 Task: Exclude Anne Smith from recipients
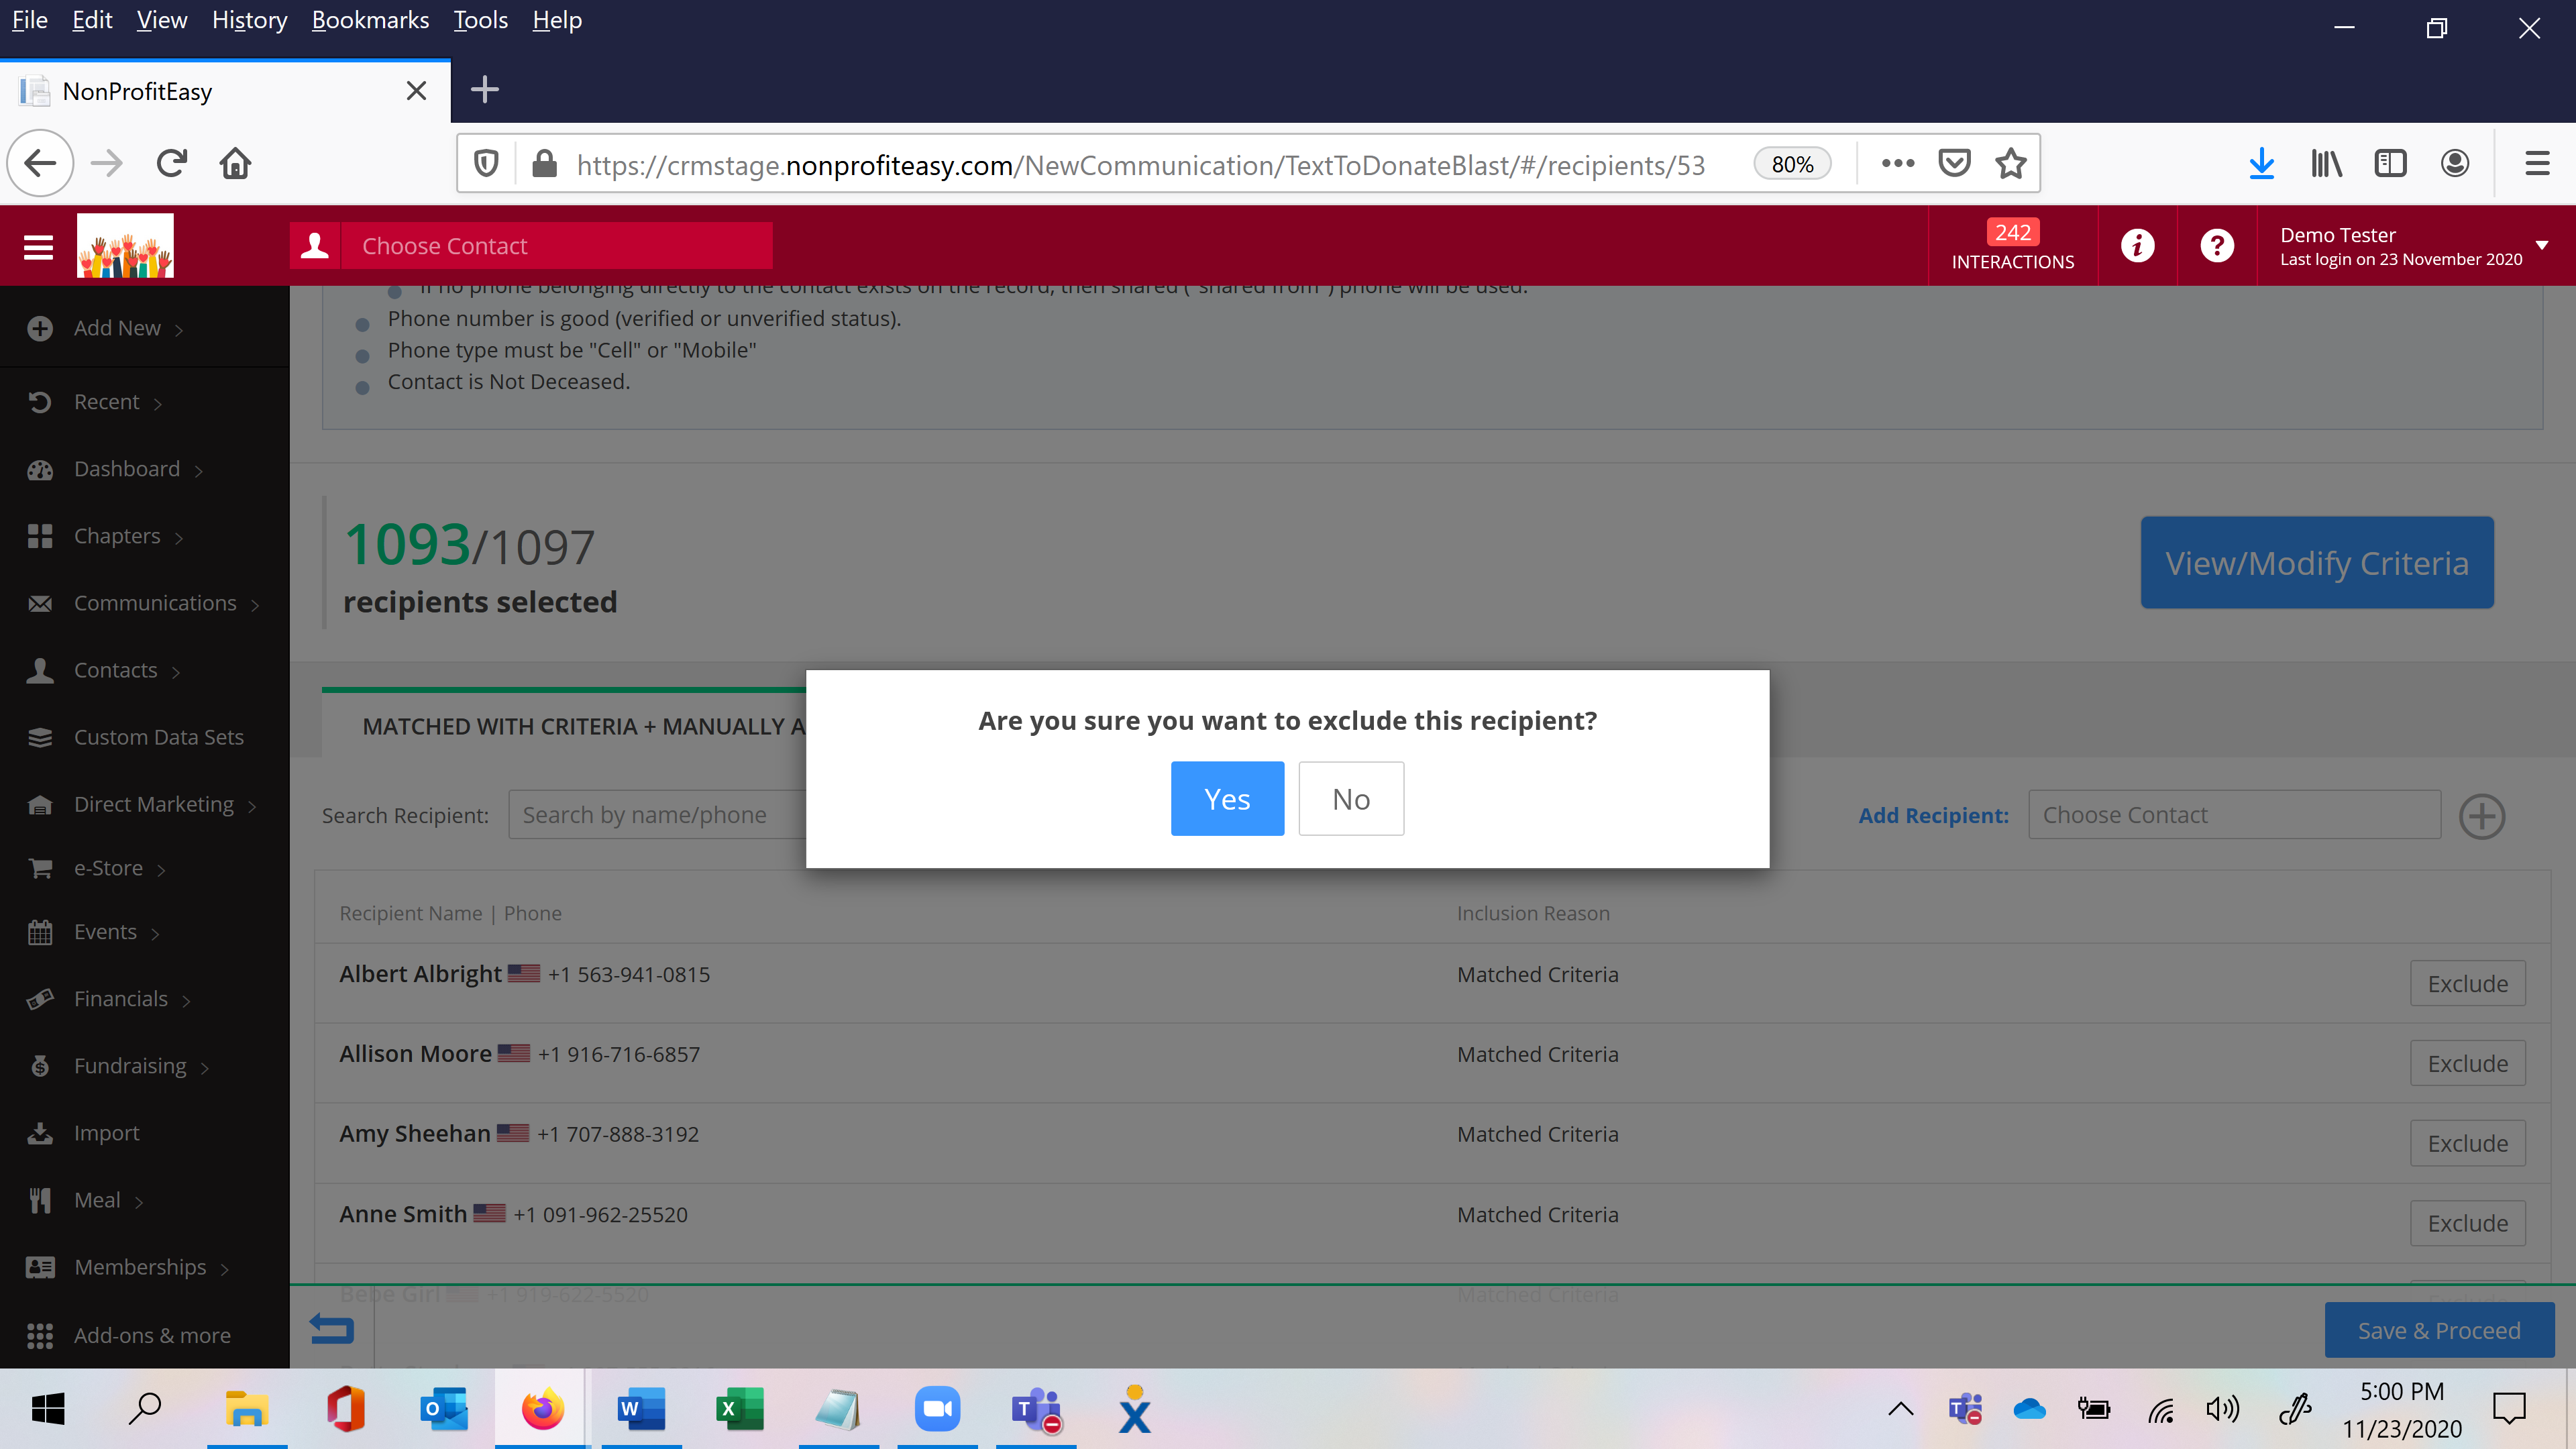2467,1223
